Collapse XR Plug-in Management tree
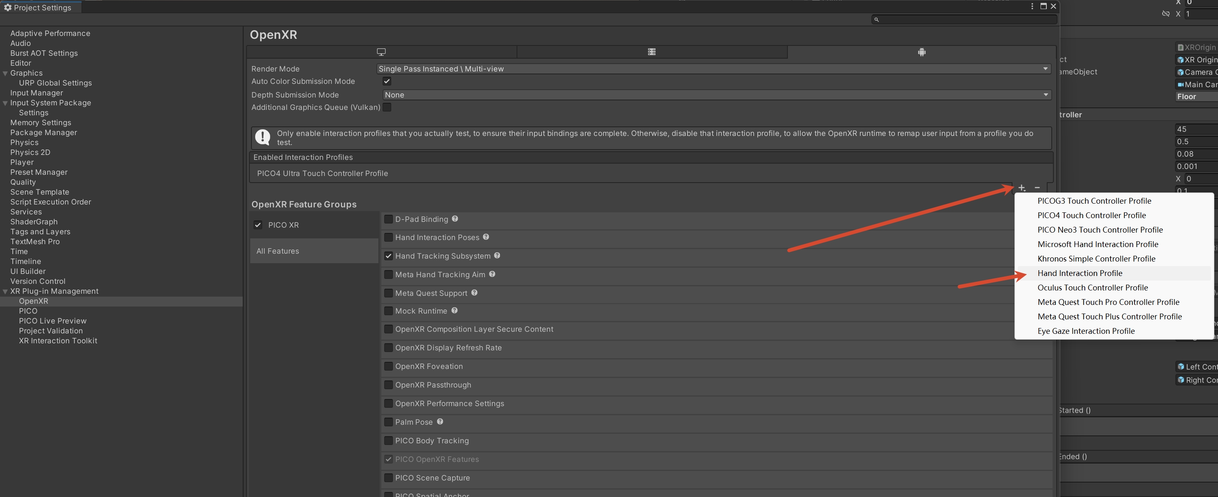 click(x=5, y=292)
